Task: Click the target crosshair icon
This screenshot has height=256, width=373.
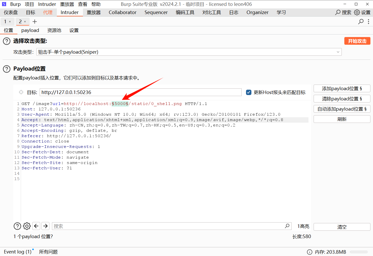Action: click(21, 92)
